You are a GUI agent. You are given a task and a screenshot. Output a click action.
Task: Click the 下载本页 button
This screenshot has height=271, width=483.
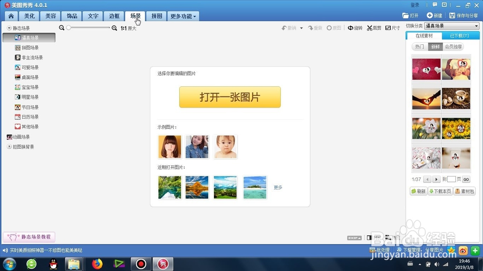coord(440,191)
